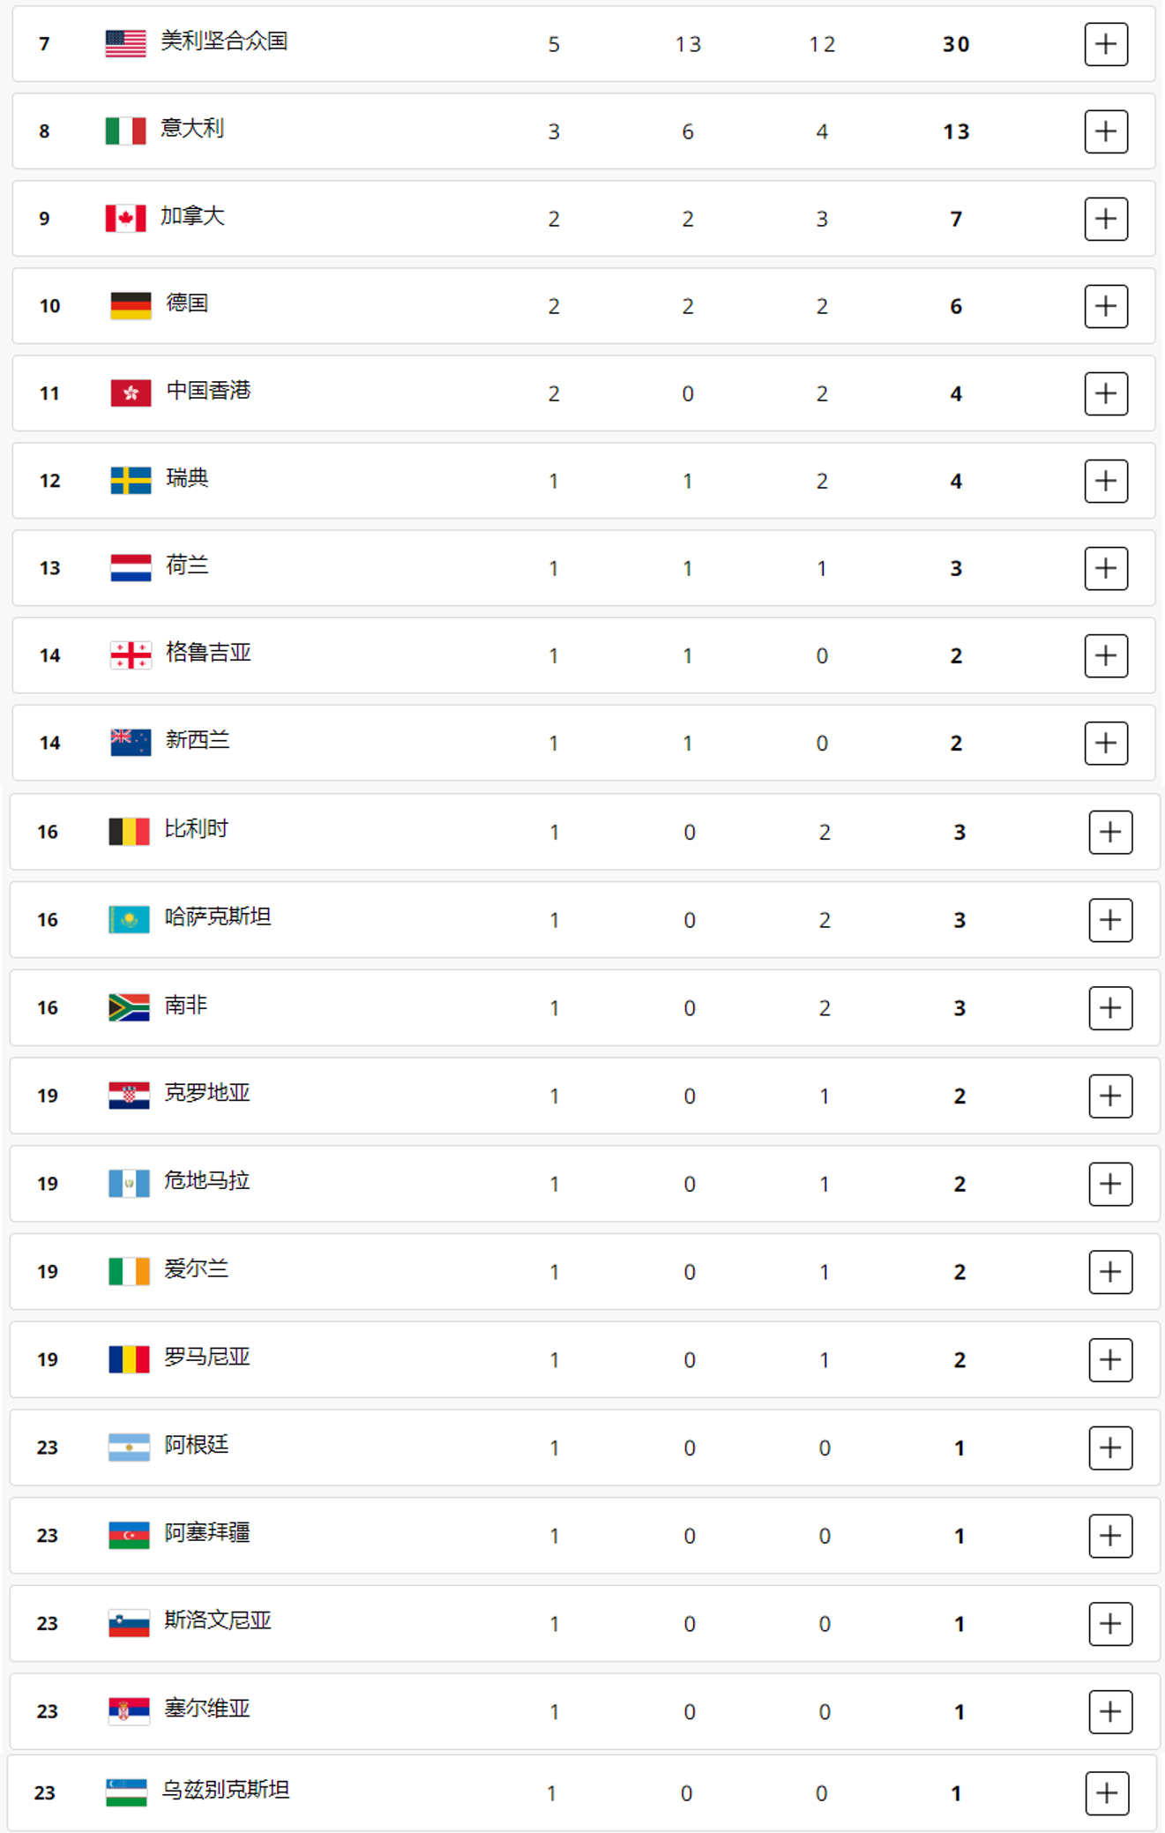Select the 克罗地亚 country name
This screenshot has width=1165, height=1833.
207,1094
